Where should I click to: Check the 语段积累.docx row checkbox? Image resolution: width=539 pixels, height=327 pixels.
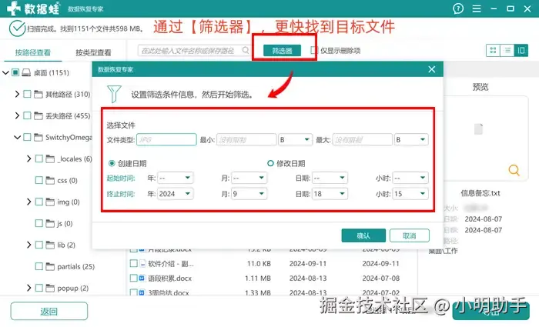134,279
